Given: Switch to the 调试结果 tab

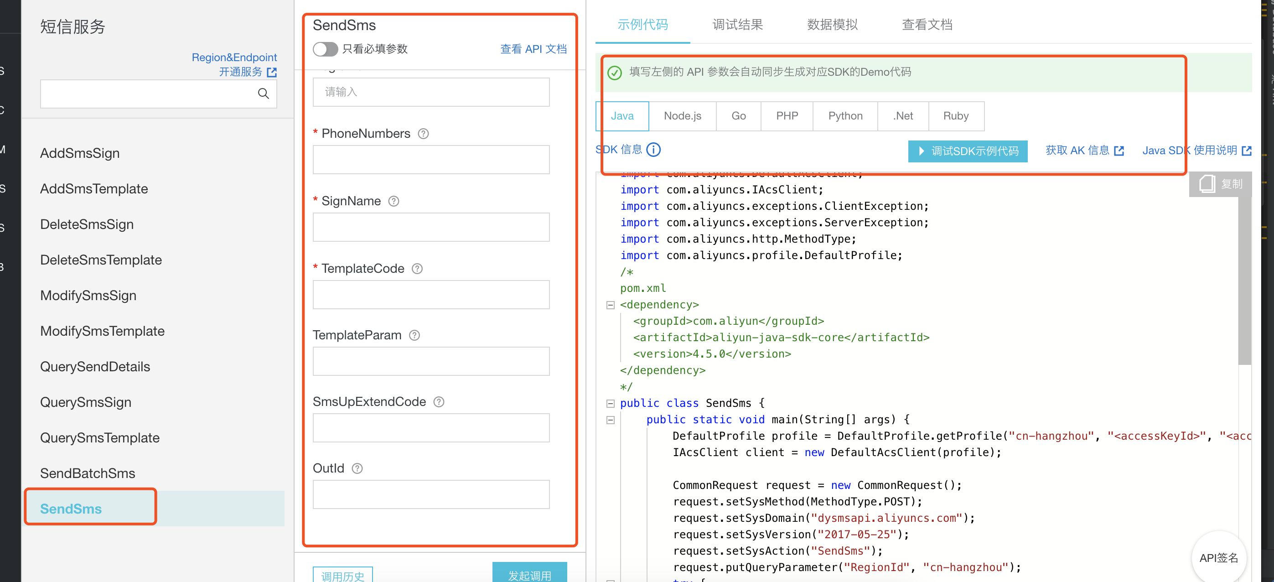Looking at the screenshot, I should pyautogui.click(x=737, y=24).
